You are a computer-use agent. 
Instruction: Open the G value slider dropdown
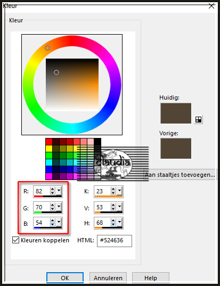point(59,207)
